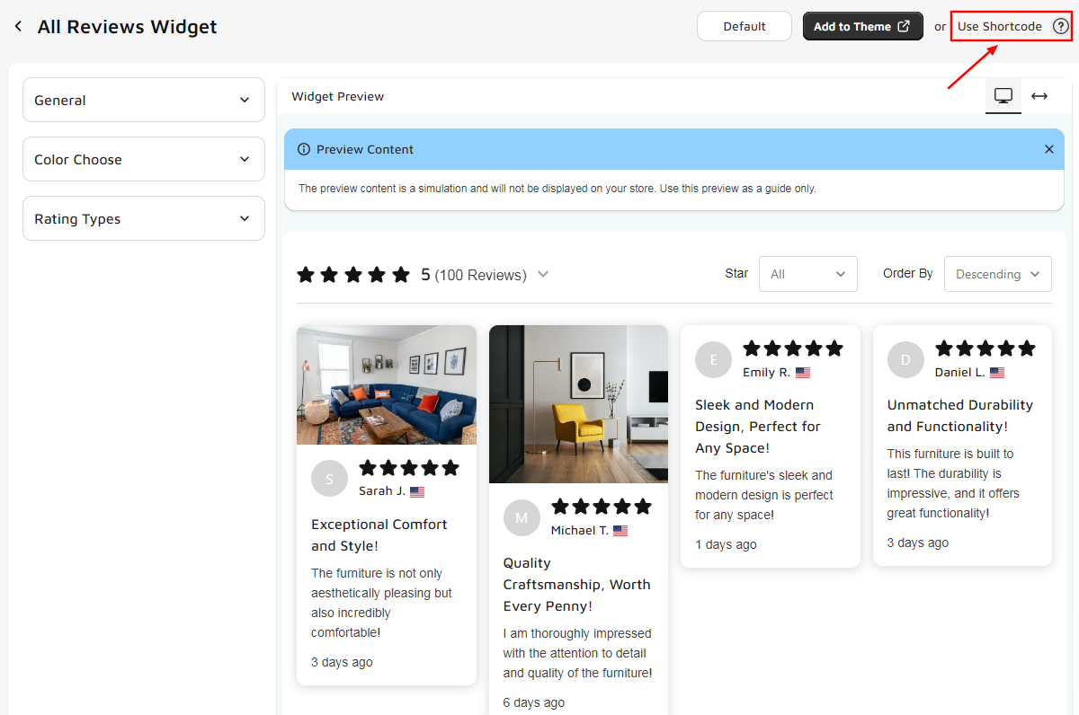This screenshot has width=1079, height=715.
Task: Click review title 'Quality Craftsmanship, Worth Every Penny!'
Action: point(577,584)
